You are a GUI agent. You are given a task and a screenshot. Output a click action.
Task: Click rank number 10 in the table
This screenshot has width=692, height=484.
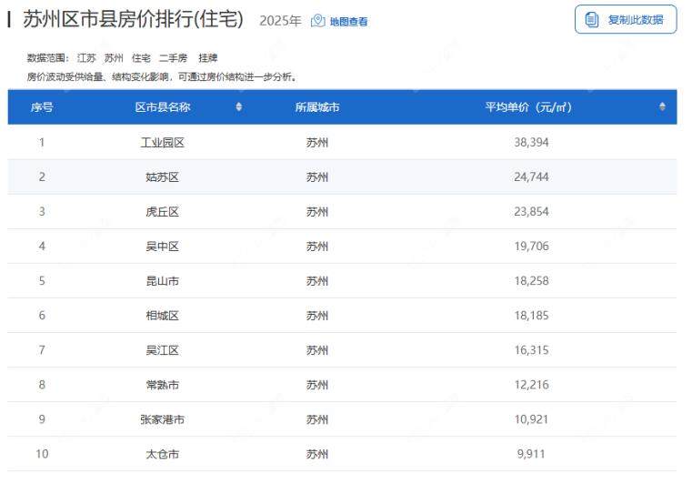42,454
